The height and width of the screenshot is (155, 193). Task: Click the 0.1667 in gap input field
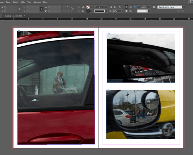coord(145,7)
